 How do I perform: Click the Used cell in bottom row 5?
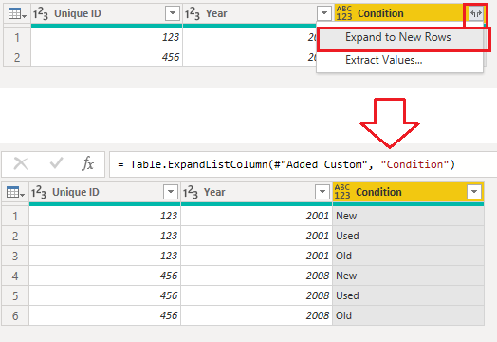[408, 295]
